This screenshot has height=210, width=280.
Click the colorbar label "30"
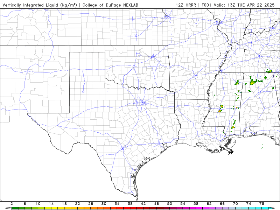(104, 204)
